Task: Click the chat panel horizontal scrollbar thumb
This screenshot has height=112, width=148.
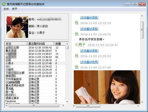Action: (x=88, y=106)
